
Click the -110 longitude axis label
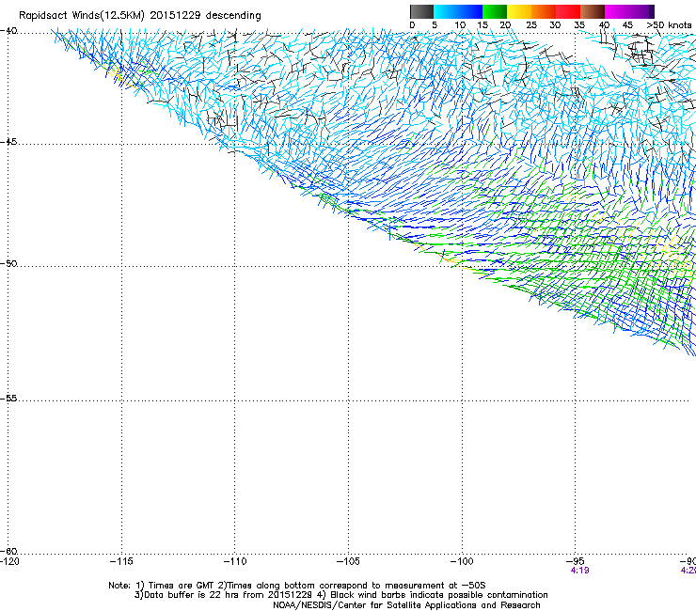pos(234,561)
